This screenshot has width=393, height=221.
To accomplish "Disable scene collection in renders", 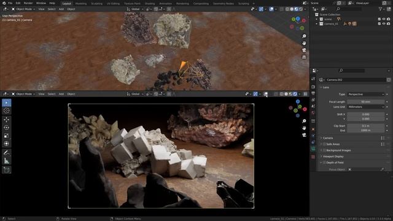I will coord(389,19).
